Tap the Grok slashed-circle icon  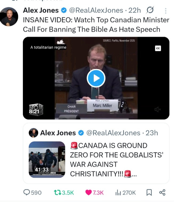click(x=150, y=10)
